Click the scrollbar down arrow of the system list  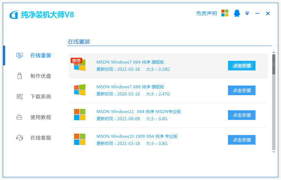pos(274,152)
